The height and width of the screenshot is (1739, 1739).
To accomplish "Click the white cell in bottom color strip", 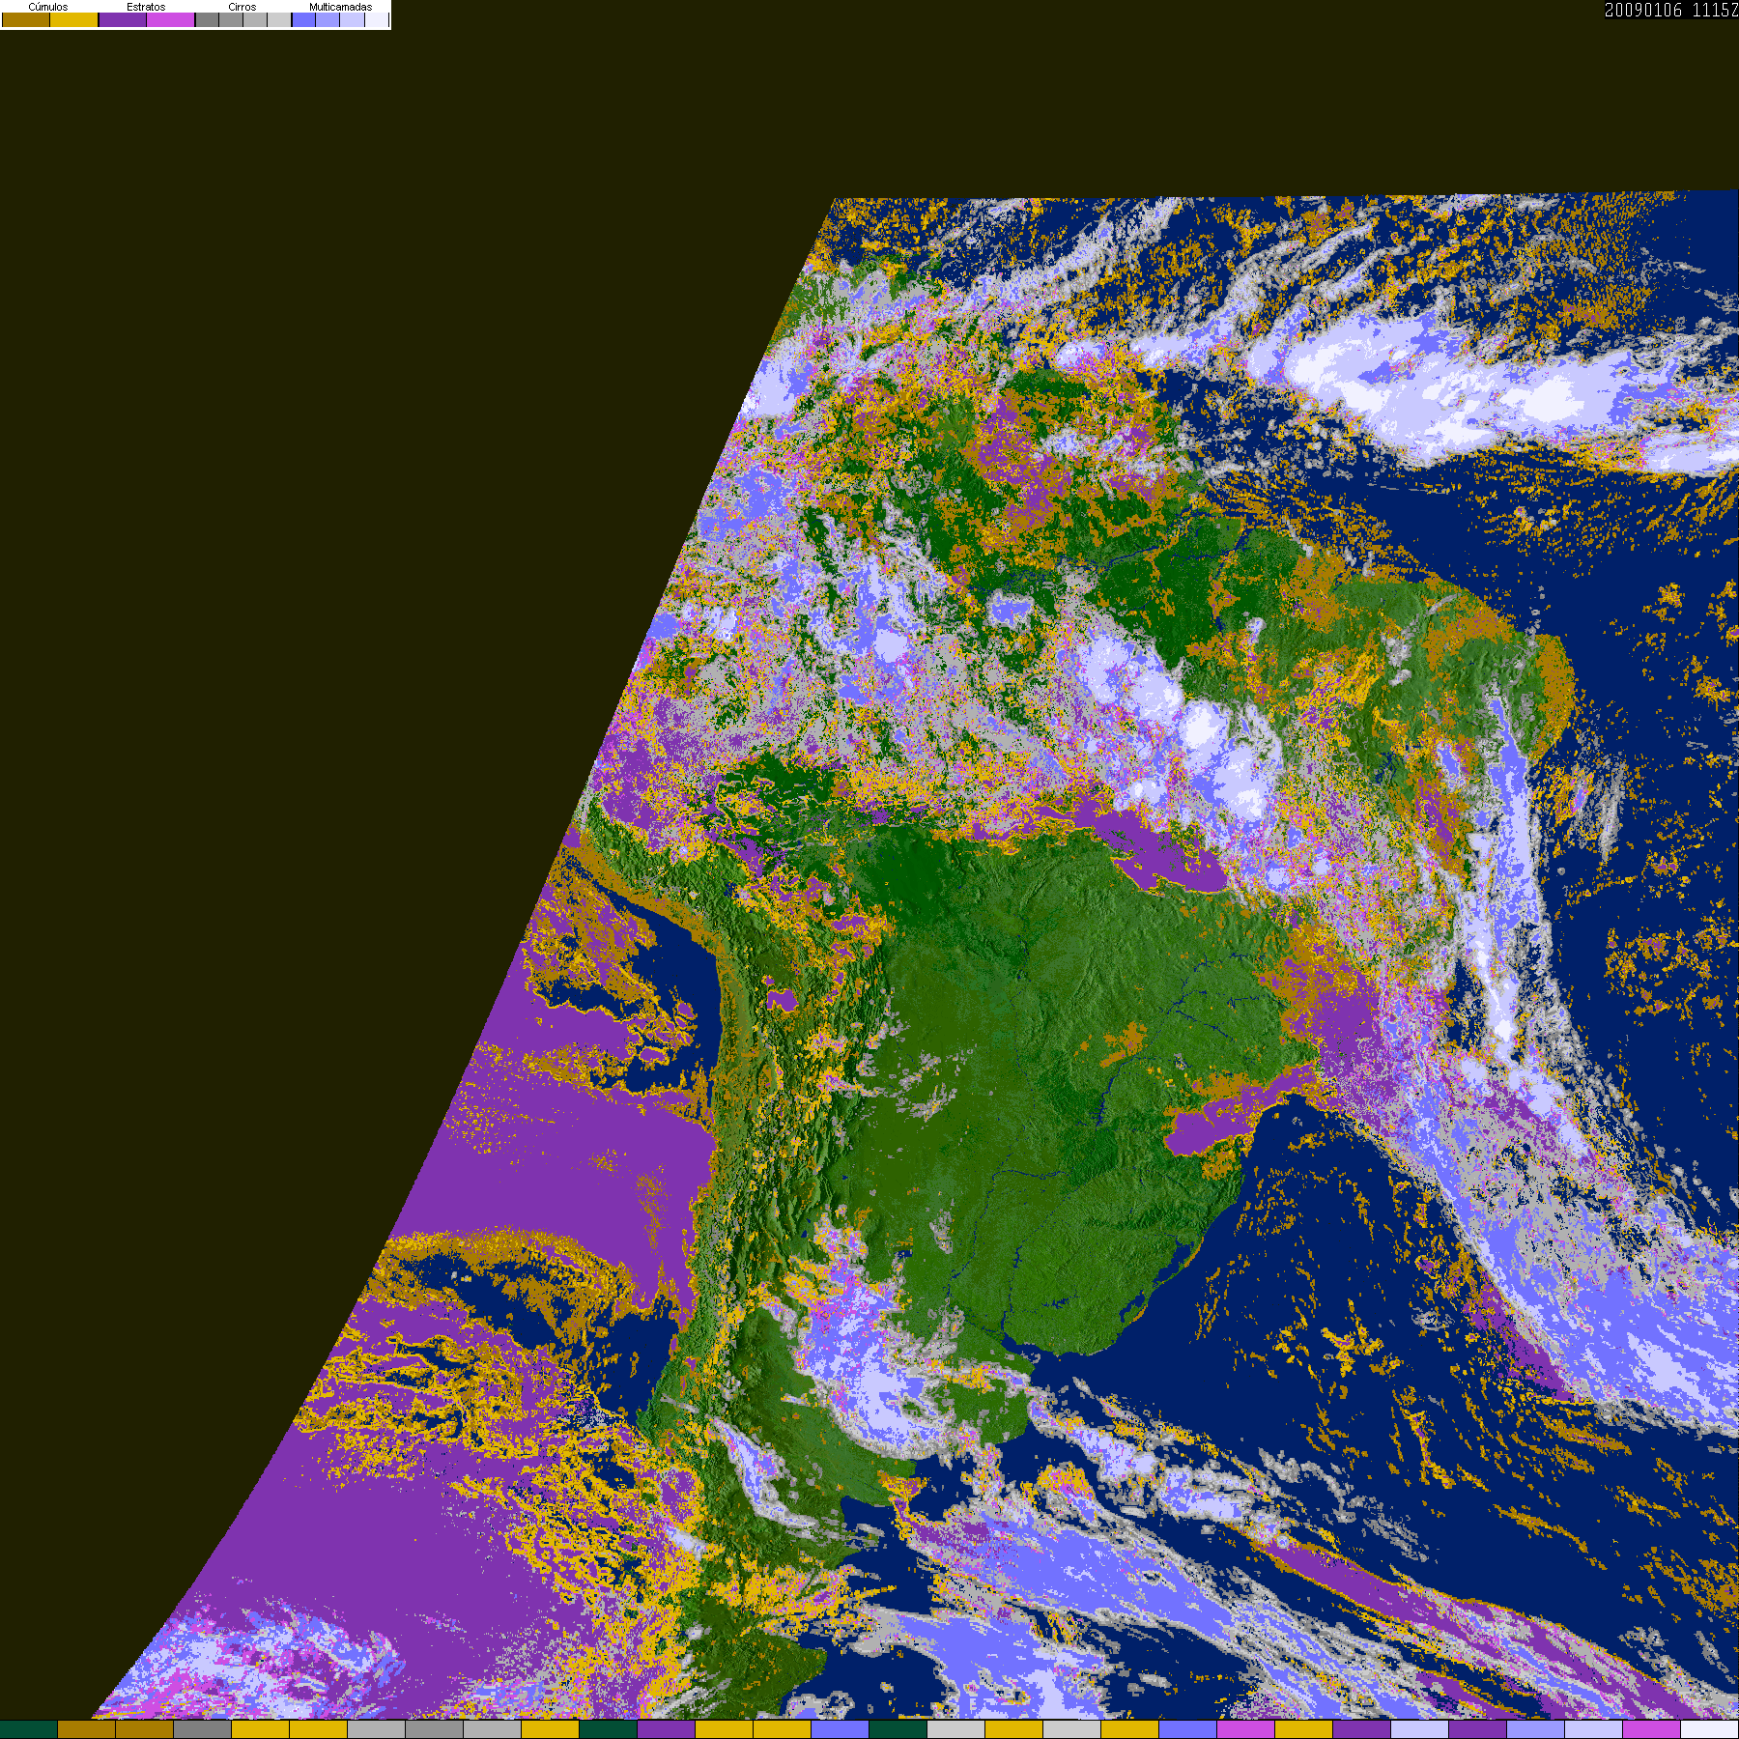I will tap(1709, 1729).
